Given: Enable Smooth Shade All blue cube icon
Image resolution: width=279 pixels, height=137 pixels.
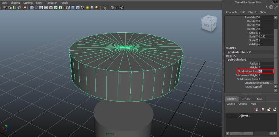Looking at the screenshot, I should coord(73,8).
